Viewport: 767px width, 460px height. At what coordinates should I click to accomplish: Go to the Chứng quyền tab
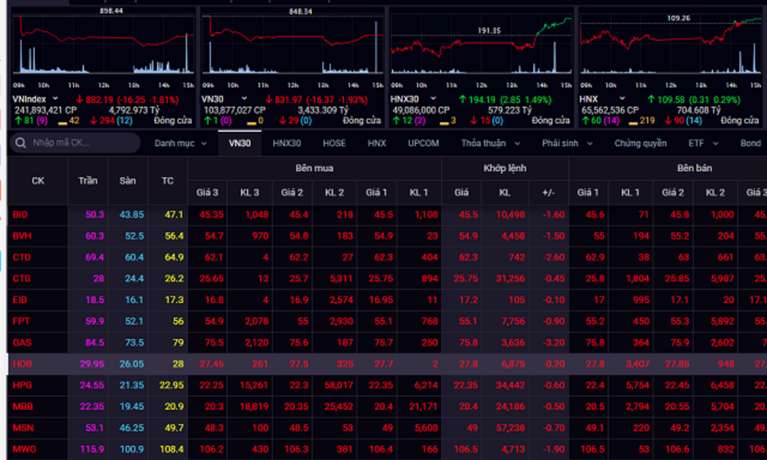(640, 143)
